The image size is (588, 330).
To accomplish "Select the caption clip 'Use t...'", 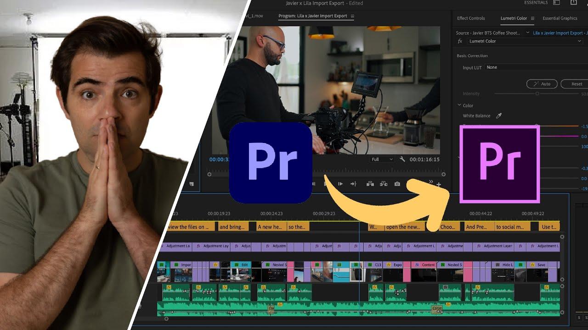I will (x=550, y=227).
